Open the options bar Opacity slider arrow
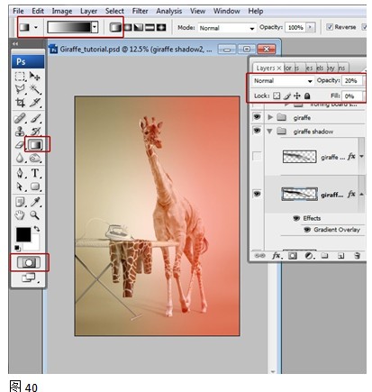 click(310, 28)
